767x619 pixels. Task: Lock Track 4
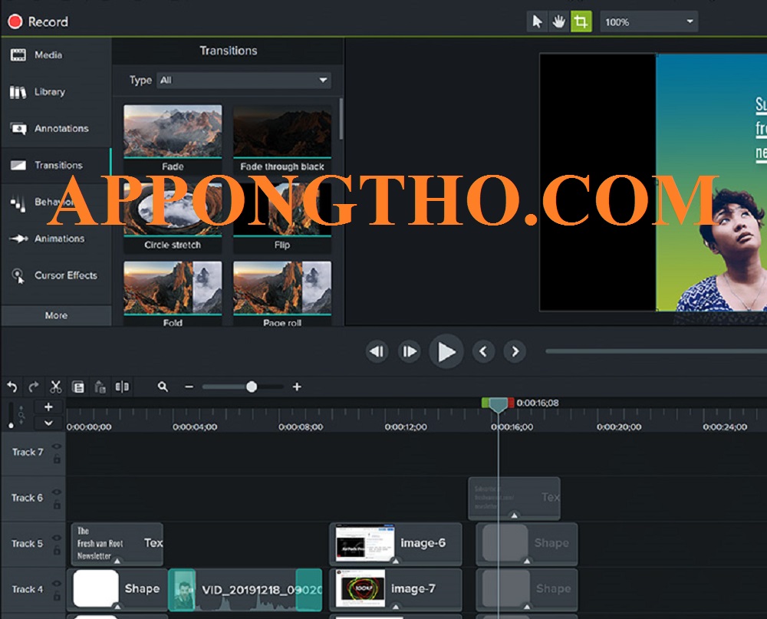(58, 595)
